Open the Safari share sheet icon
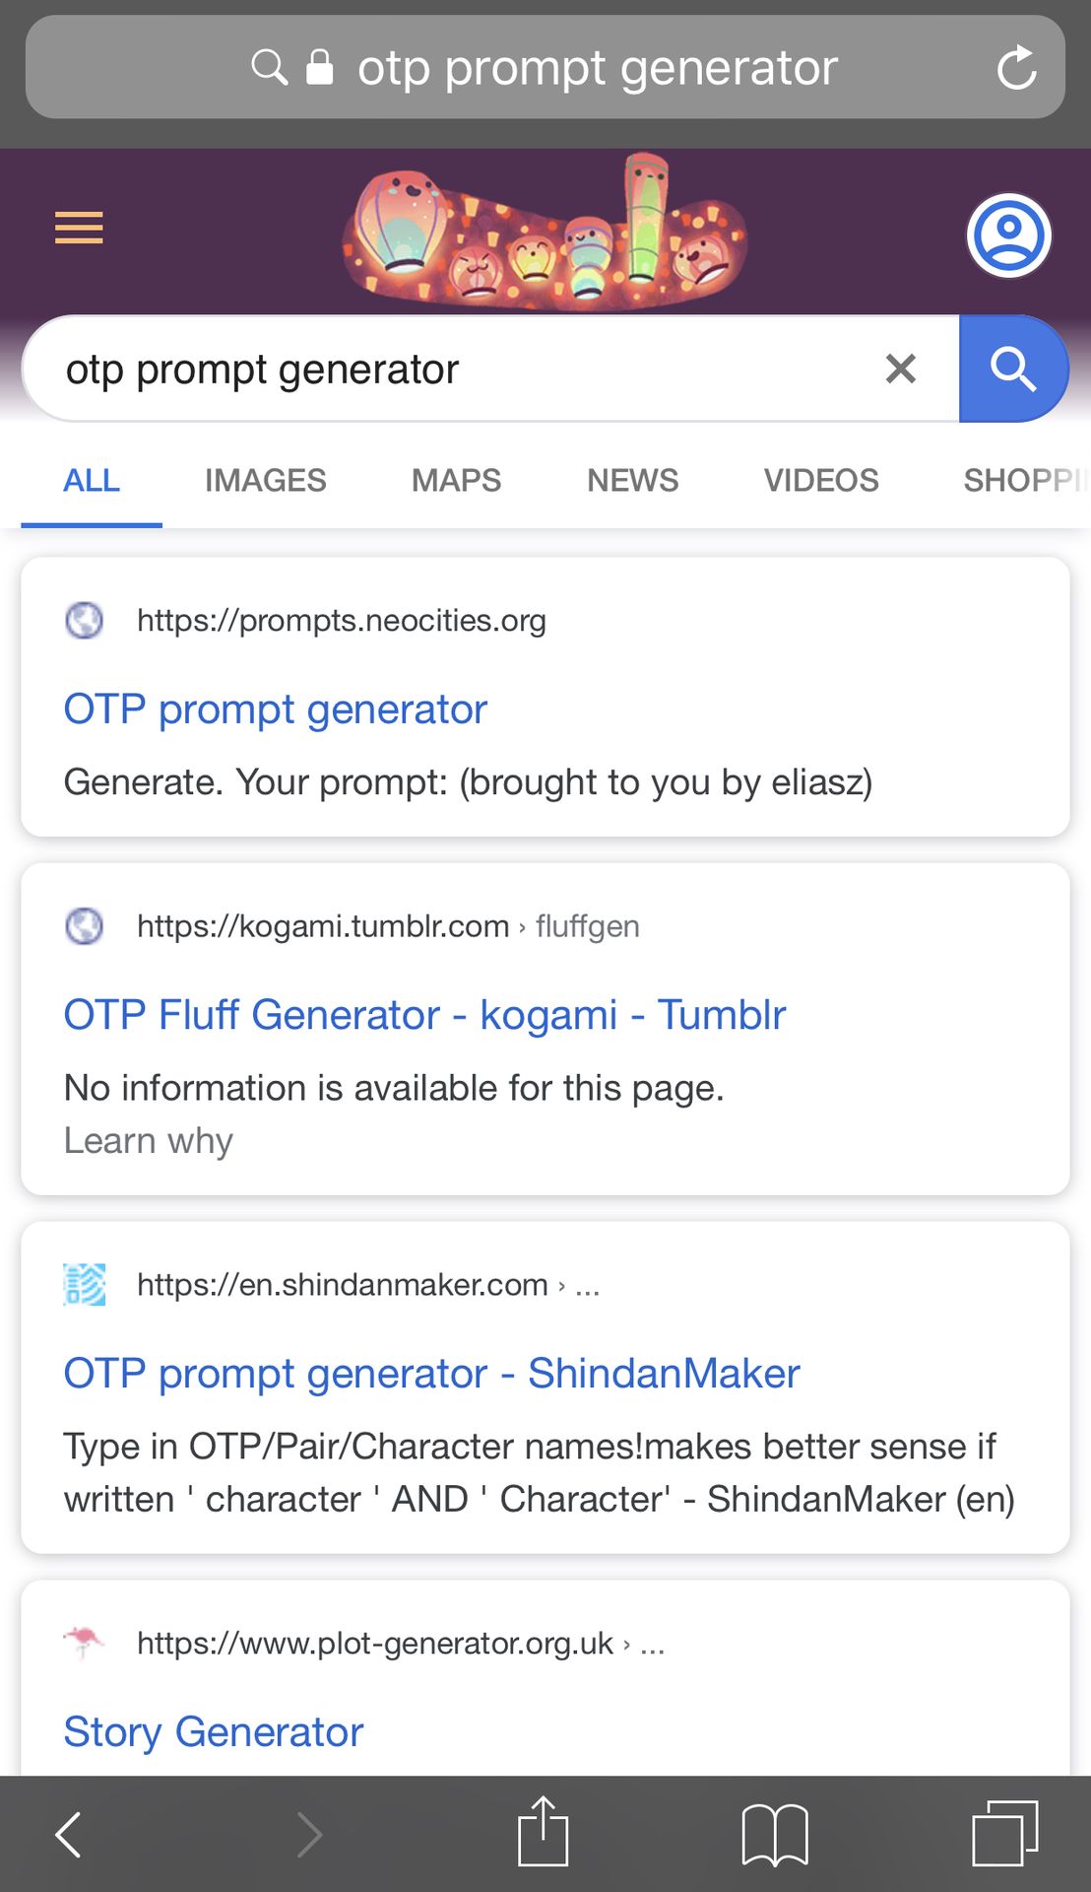Image resolution: width=1091 pixels, height=1892 pixels. pos(544,1831)
